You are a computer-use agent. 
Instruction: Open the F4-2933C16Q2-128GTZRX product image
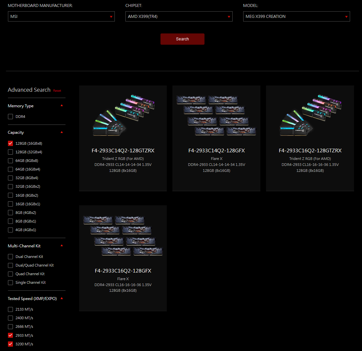point(310,115)
